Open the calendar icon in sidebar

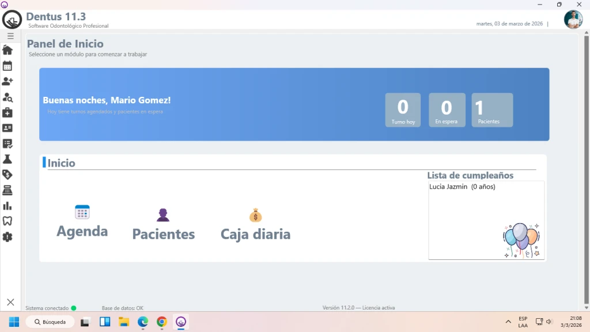(7, 66)
